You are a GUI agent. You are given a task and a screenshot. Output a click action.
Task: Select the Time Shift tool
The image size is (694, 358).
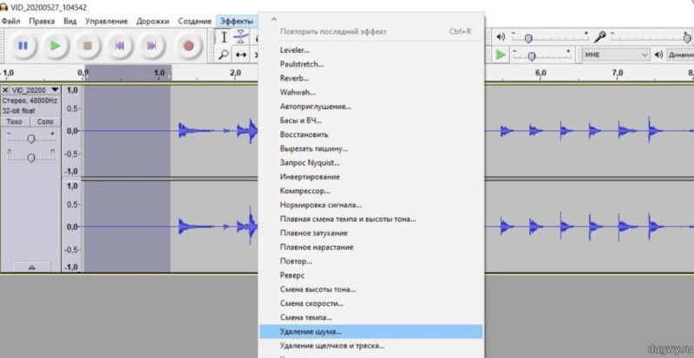tap(240, 55)
